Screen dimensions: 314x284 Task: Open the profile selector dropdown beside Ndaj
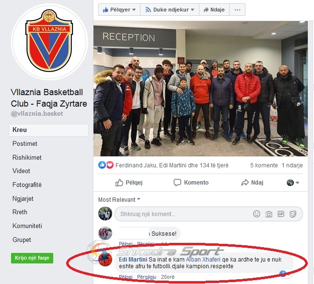[x=293, y=183]
